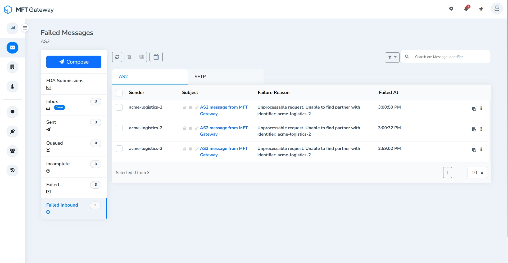Open the dashboard chart icon in sidebar
Viewport: 508px width, 263px height.
click(12, 28)
